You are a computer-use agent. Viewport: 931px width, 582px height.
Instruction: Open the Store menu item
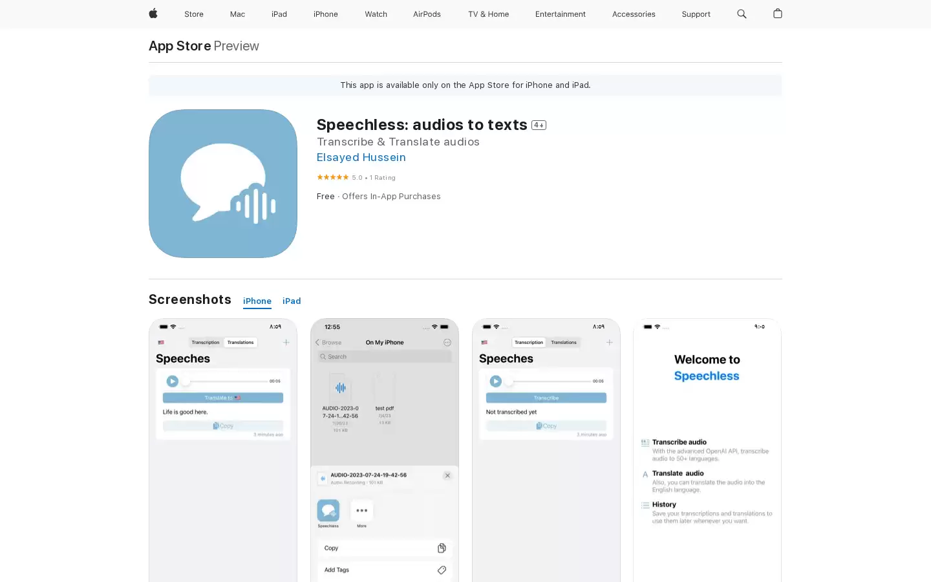coord(194,14)
